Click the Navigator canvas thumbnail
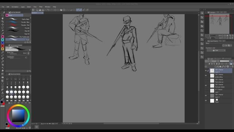Image resolution: width=234 pixels, height=132 pixels. click(x=219, y=24)
